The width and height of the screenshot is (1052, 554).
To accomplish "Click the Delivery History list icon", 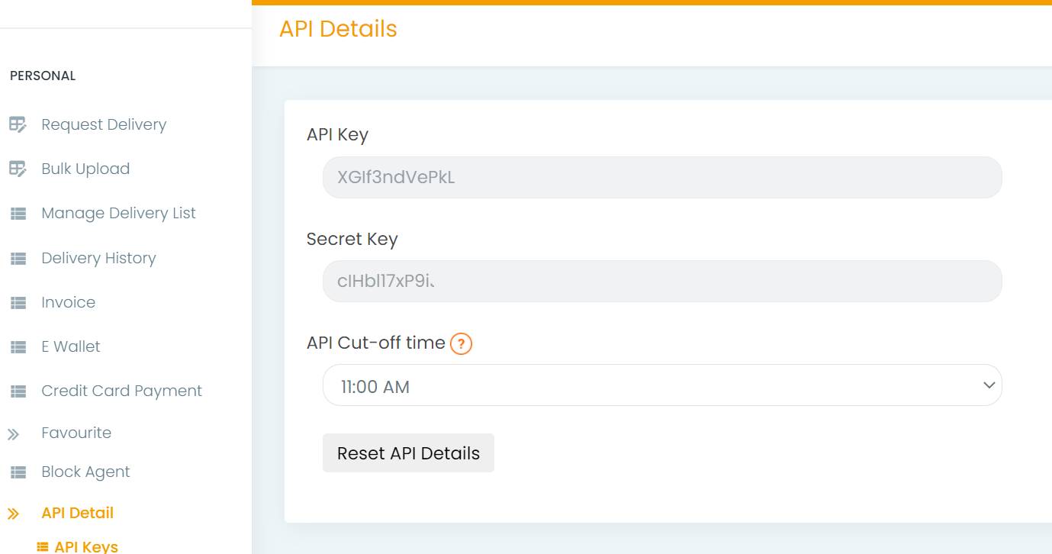I will (x=18, y=257).
